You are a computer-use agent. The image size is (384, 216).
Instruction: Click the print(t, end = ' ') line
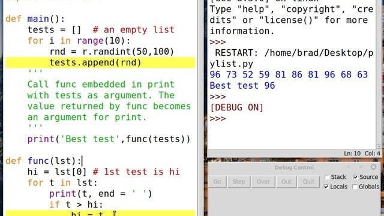pyautogui.click(x=101, y=194)
